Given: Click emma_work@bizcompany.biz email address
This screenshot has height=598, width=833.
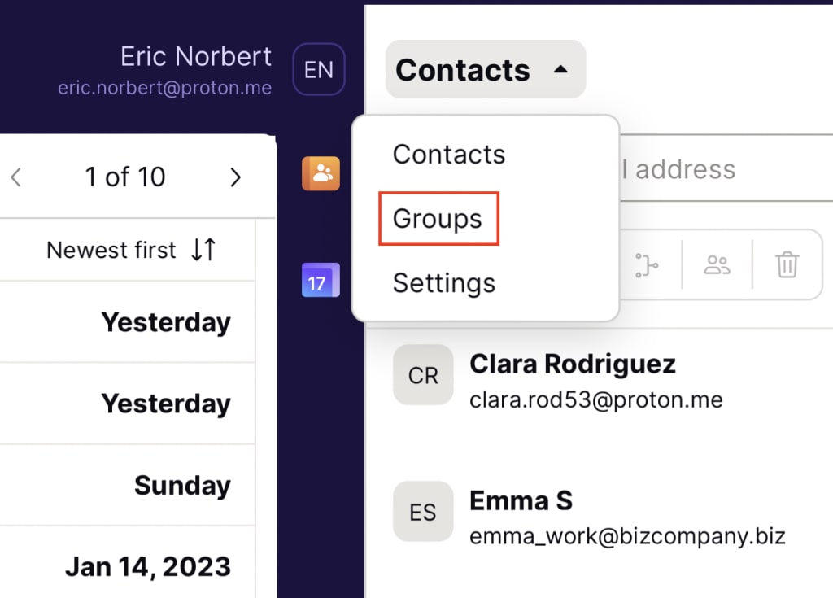Looking at the screenshot, I should pyautogui.click(x=627, y=536).
